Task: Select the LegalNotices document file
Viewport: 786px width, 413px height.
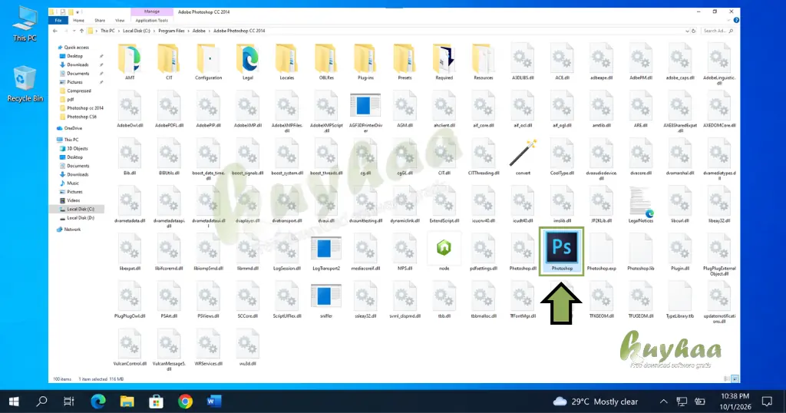Action: 641,205
